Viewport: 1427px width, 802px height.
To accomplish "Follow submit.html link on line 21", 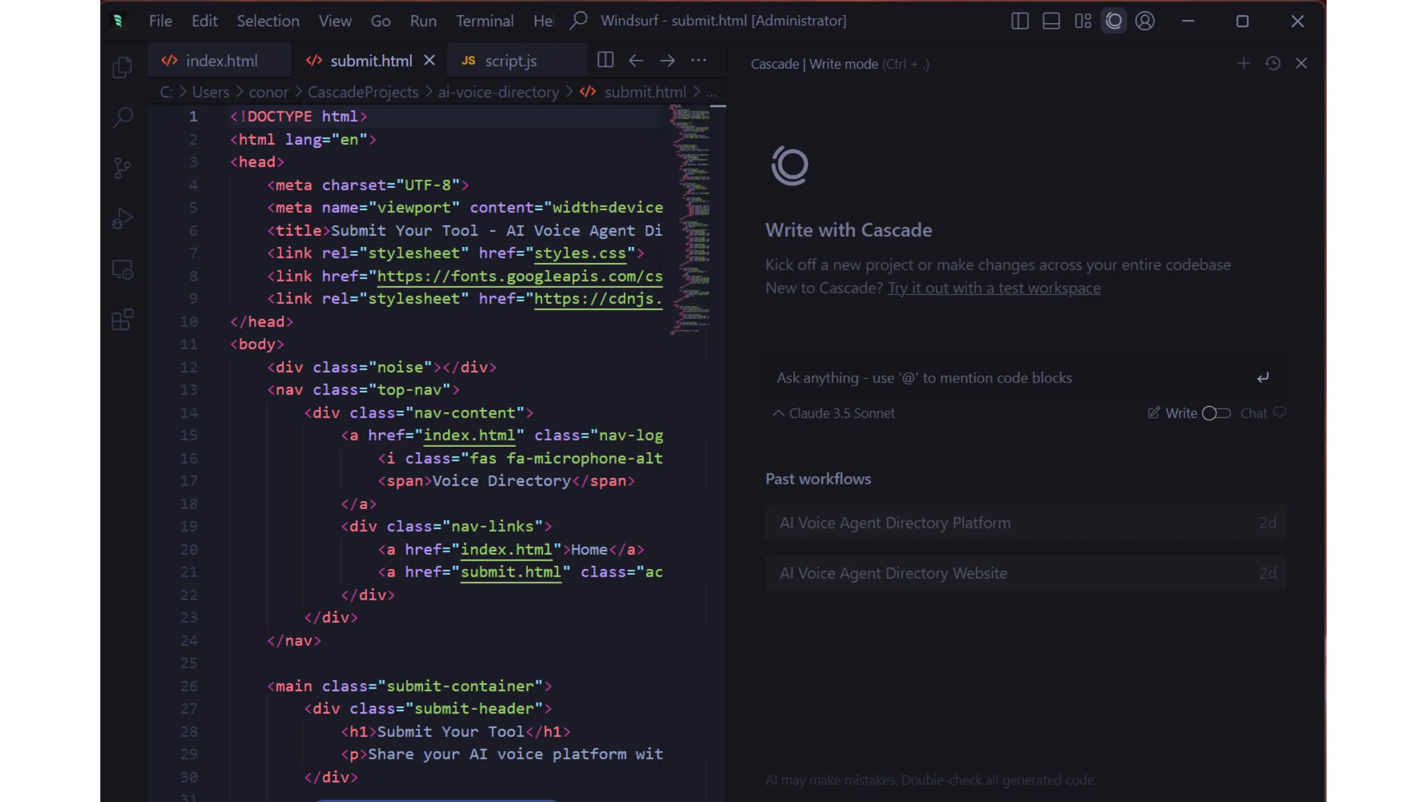I will [511, 572].
